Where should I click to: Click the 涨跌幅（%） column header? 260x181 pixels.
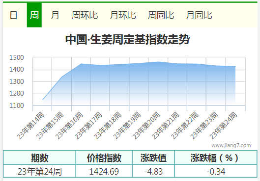pyautogui.click(x=216, y=157)
